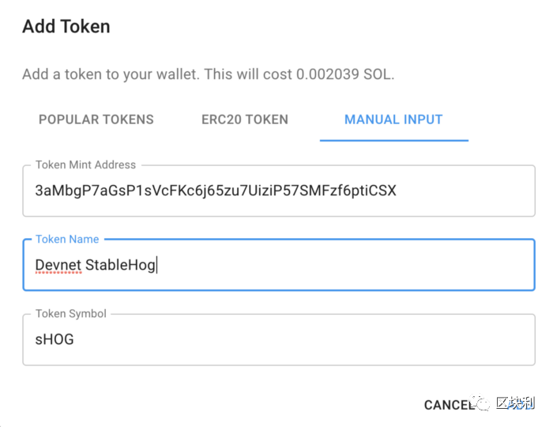Click the 3aMbgP7aGs mint address text
This screenshot has height=427, width=553.
click(216, 191)
